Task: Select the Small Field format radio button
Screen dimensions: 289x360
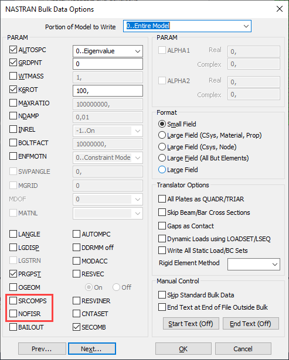Action: (x=162, y=124)
